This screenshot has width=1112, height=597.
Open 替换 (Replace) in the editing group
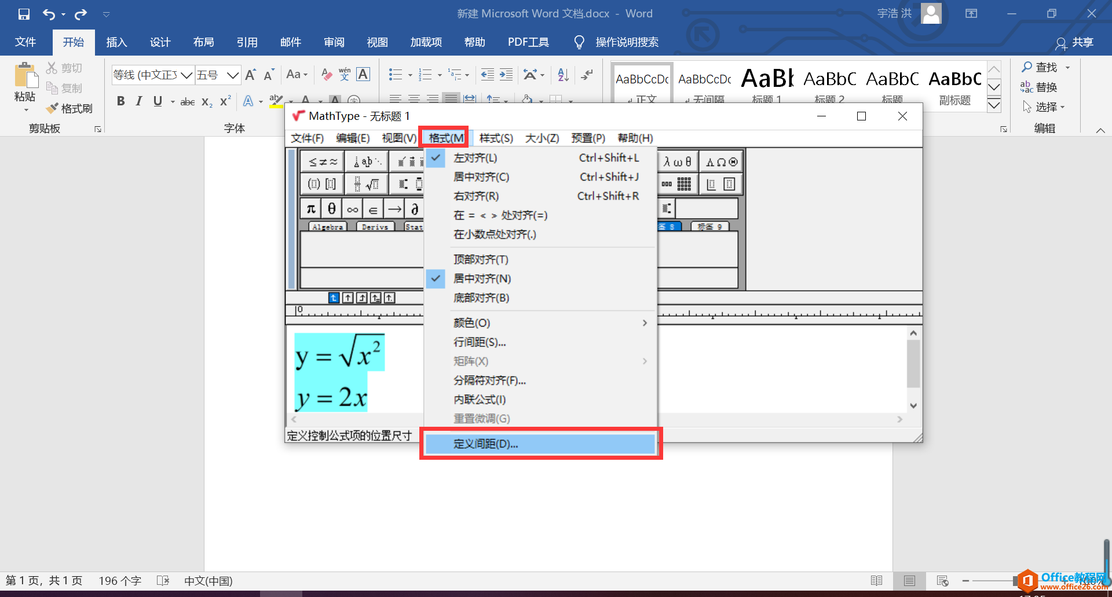tap(1042, 87)
